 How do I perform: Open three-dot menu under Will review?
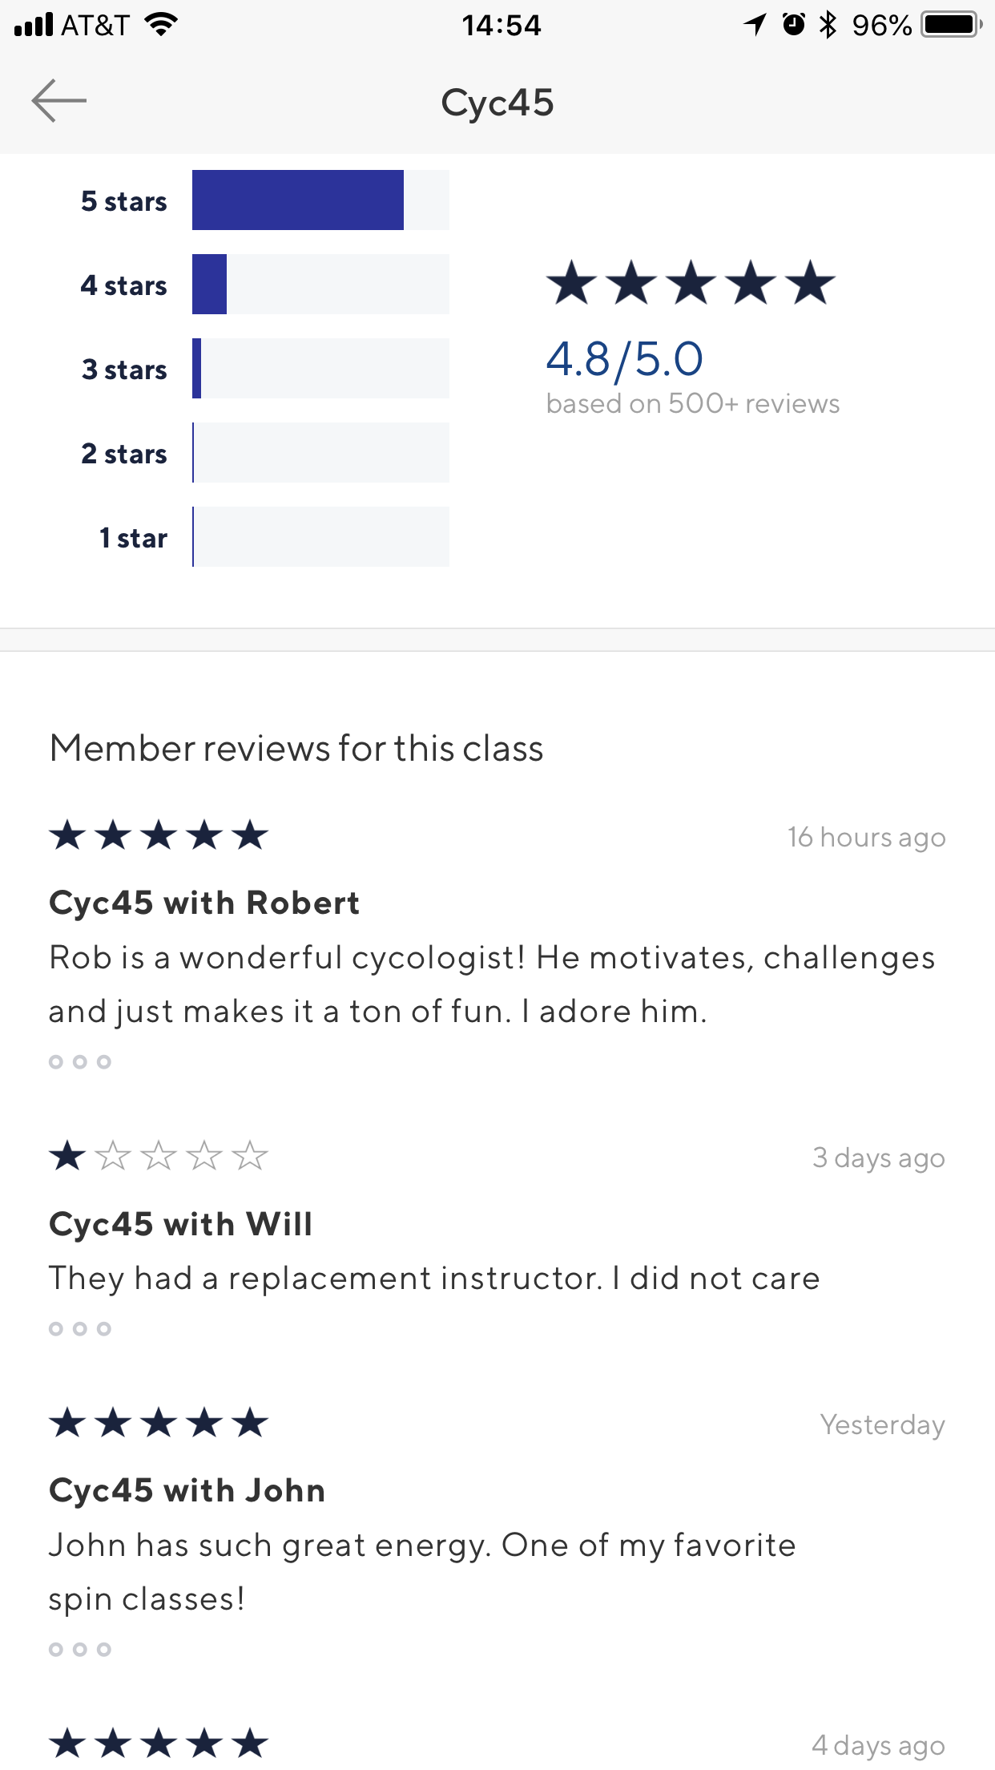80,1329
